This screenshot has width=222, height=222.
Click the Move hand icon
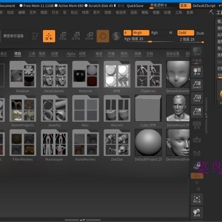click(197, 213)
